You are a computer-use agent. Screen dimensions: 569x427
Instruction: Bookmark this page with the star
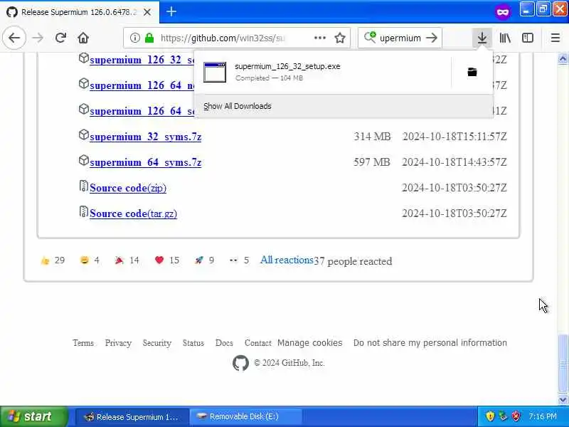pos(340,38)
